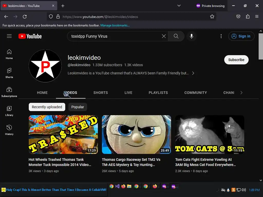This screenshot has height=197, width=263.
Task: Click the Holy Crap taskbar message text
Action: (56, 190)
